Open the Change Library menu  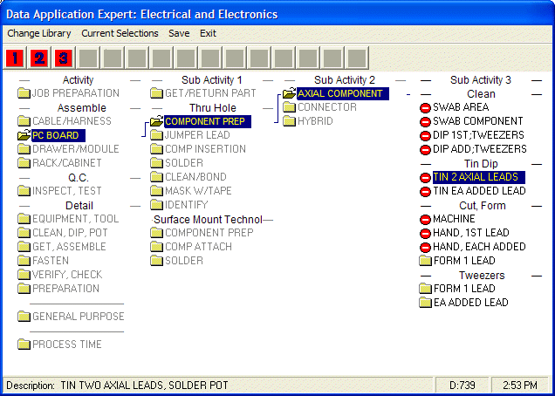[39, 33]
